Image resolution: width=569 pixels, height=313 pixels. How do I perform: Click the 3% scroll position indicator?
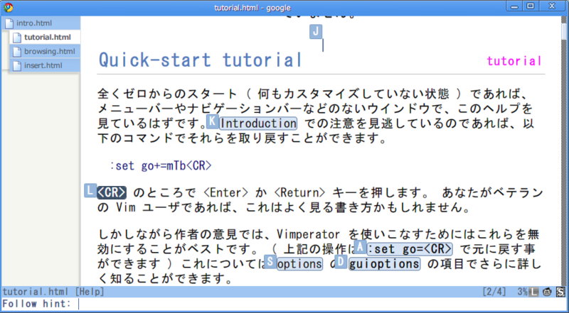tap(522, 292)
